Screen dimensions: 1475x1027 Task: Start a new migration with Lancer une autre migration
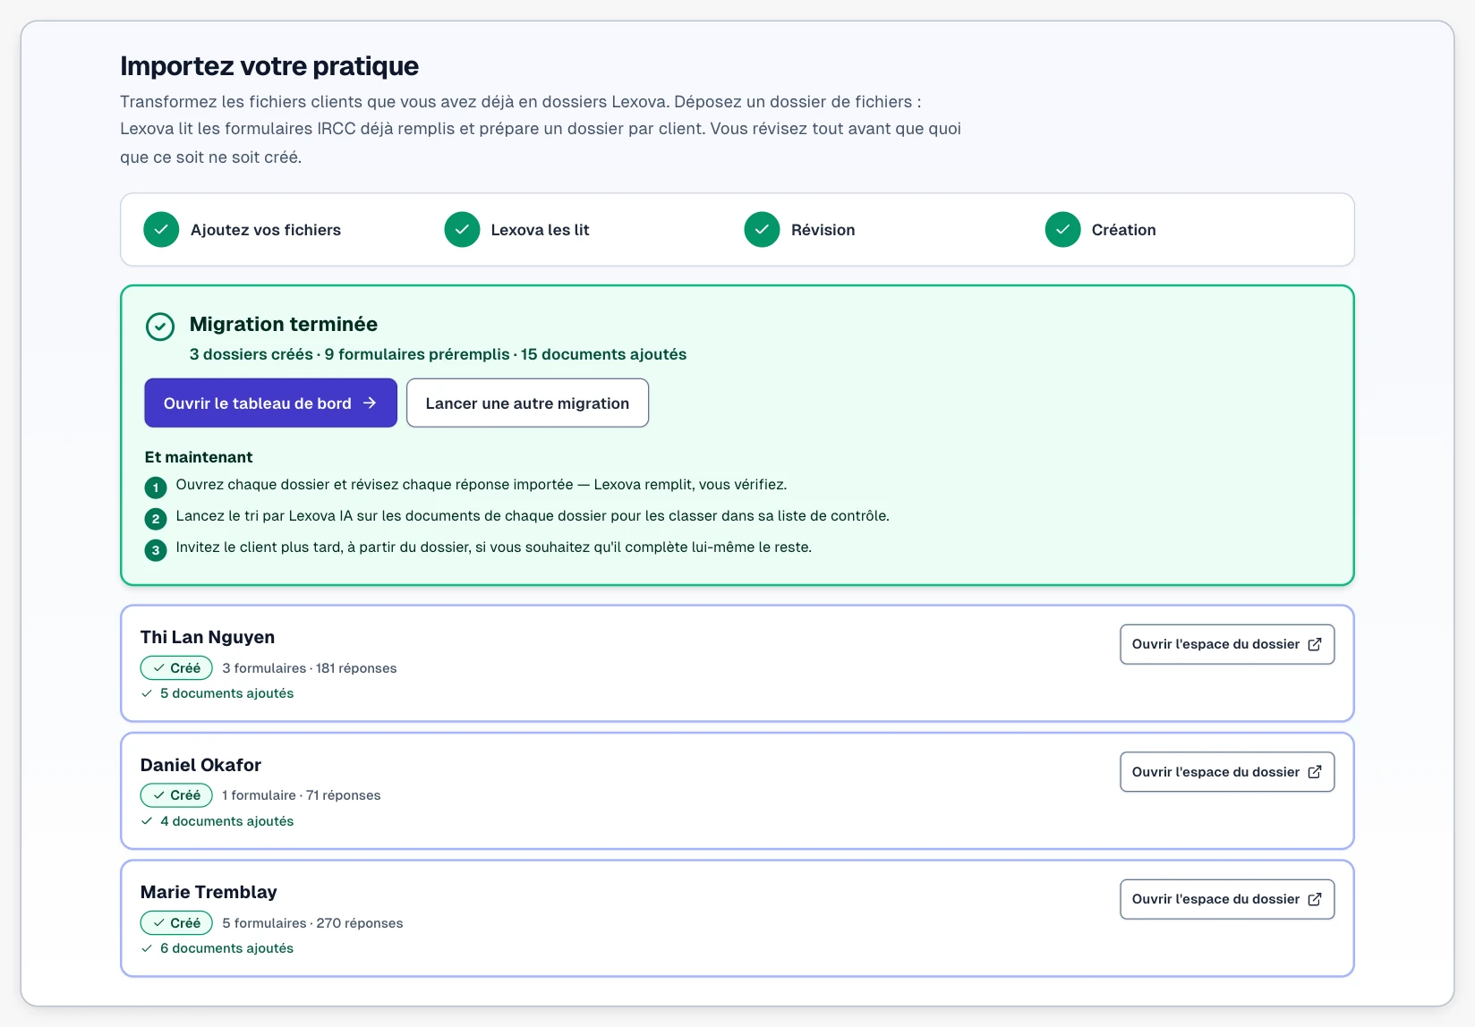(527, 403)
